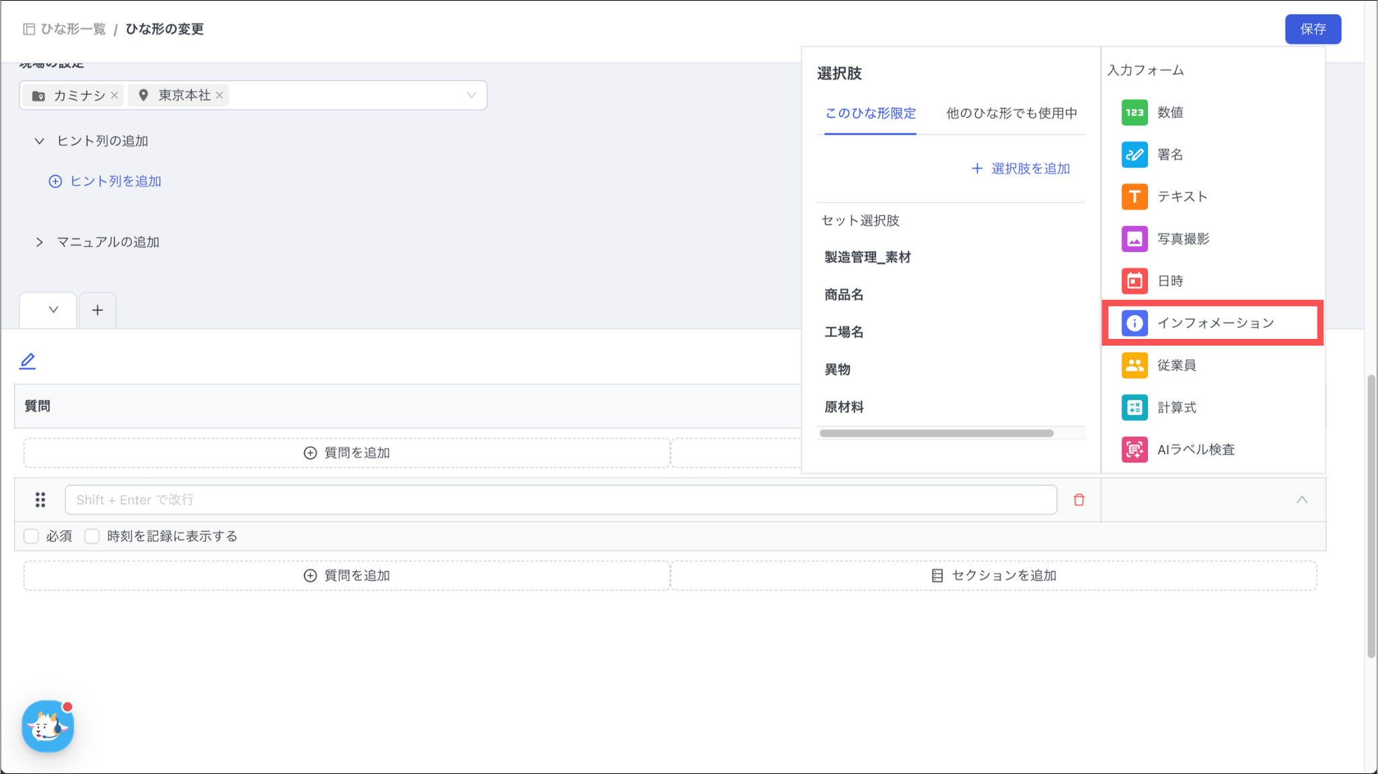Choose the インフォメーション info form icon
Image resolution: width=1378 pixels, height=774 pixels.
pyautogui.click(x=1134, y=323)
